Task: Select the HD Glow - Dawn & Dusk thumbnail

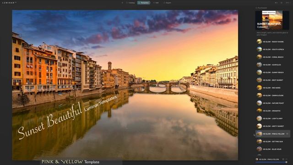Action: pos(259,95)
